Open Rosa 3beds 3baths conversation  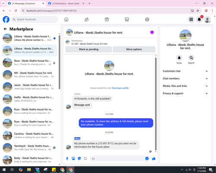(29, 63)
